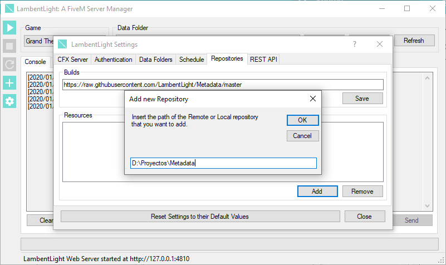Click the Clear button below the console
446x265 pixels.
point(41,220)
